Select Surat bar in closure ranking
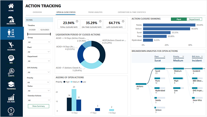Viewport: 207px width, 117px height. tap(157, 33)
